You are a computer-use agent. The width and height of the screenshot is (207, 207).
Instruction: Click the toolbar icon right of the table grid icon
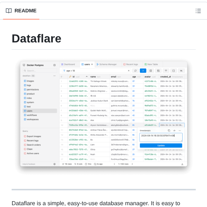click(x=166, y=71)
